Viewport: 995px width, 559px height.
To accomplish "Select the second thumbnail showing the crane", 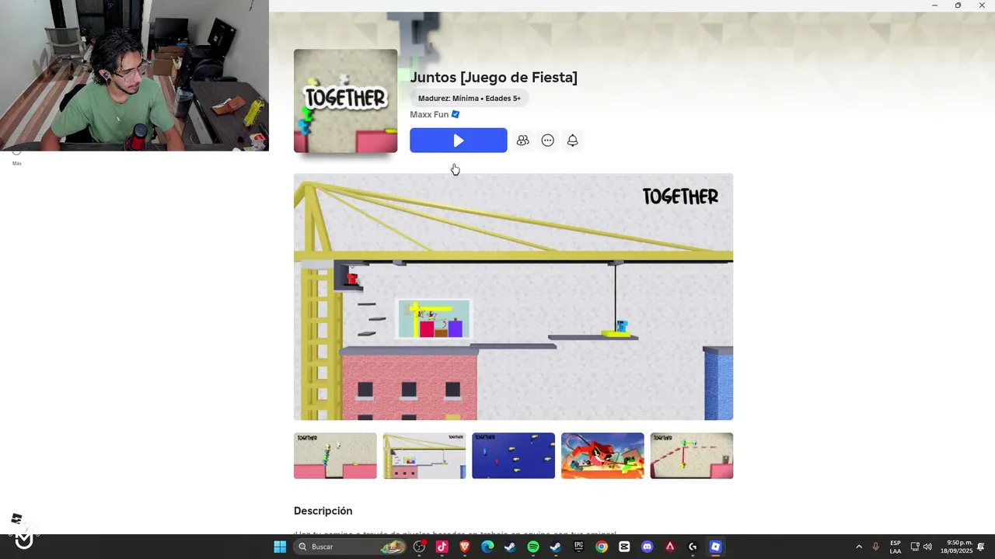I will pyautogui.click(x=424, y=456).
